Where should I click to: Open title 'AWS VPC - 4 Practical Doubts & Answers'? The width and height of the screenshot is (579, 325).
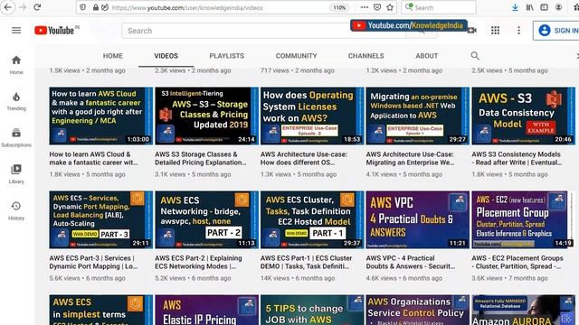(x=411, y=263)
